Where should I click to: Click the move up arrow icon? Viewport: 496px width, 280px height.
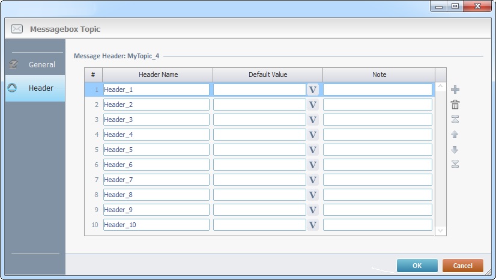455,135
